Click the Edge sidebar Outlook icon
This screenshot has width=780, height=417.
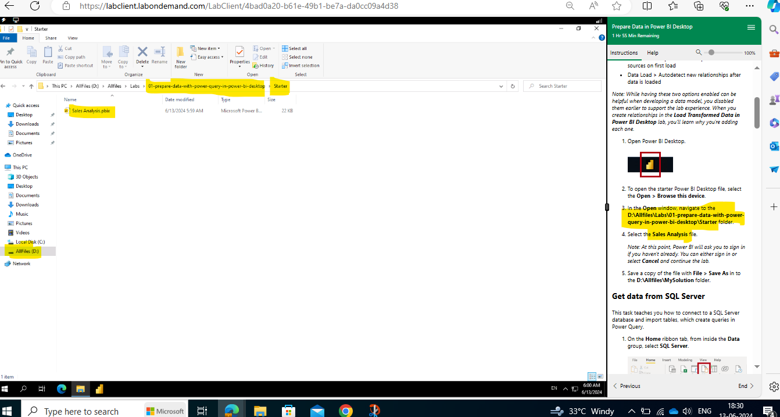(774, 145)
